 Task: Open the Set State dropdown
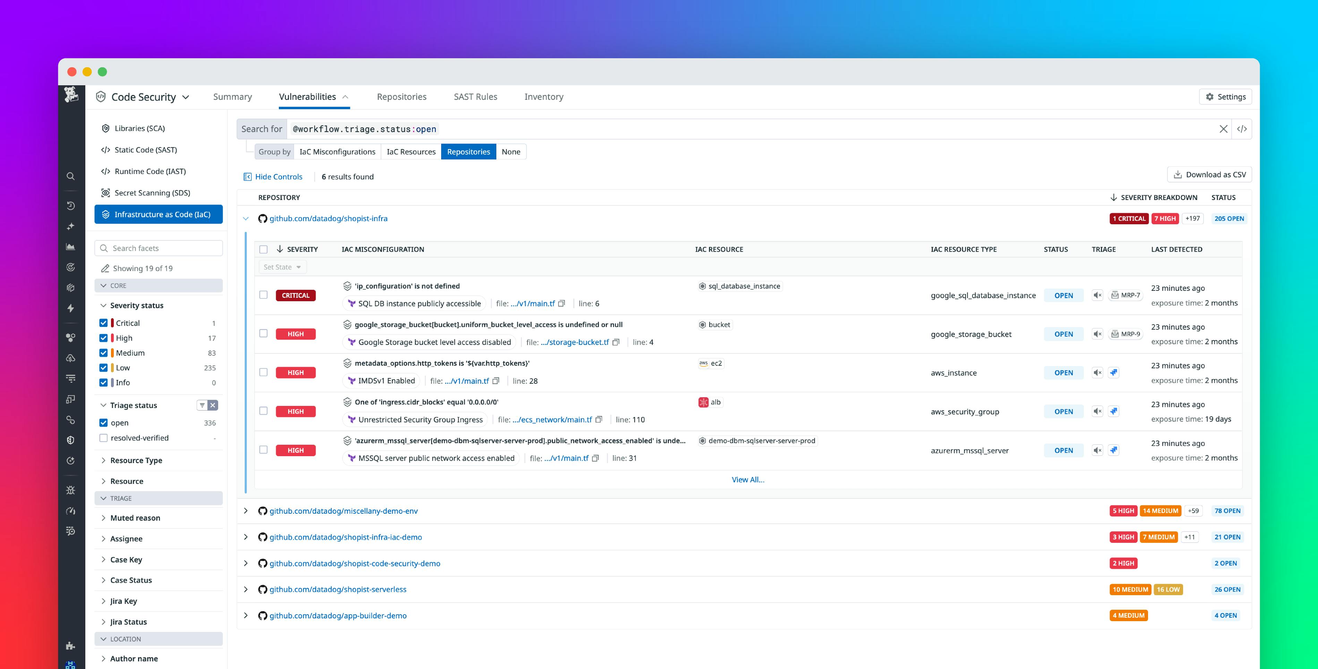point(282,267)
